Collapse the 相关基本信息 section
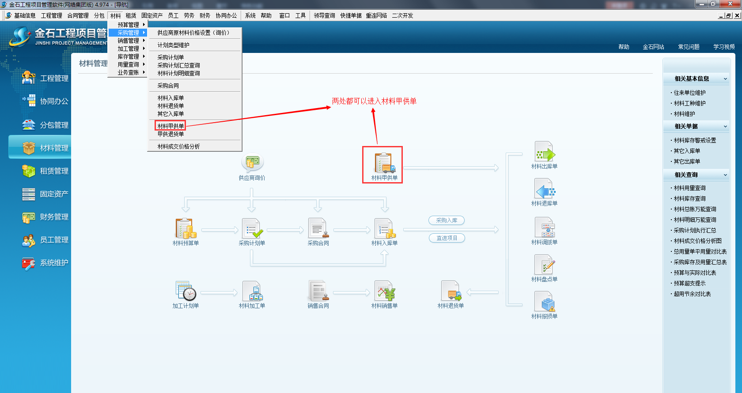Screen dimensions: 742x393 (725, 79)
